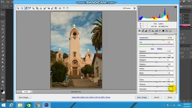
Task: Select the Zoom tool in Camera Raw toolbar
Action: [18, 8]
